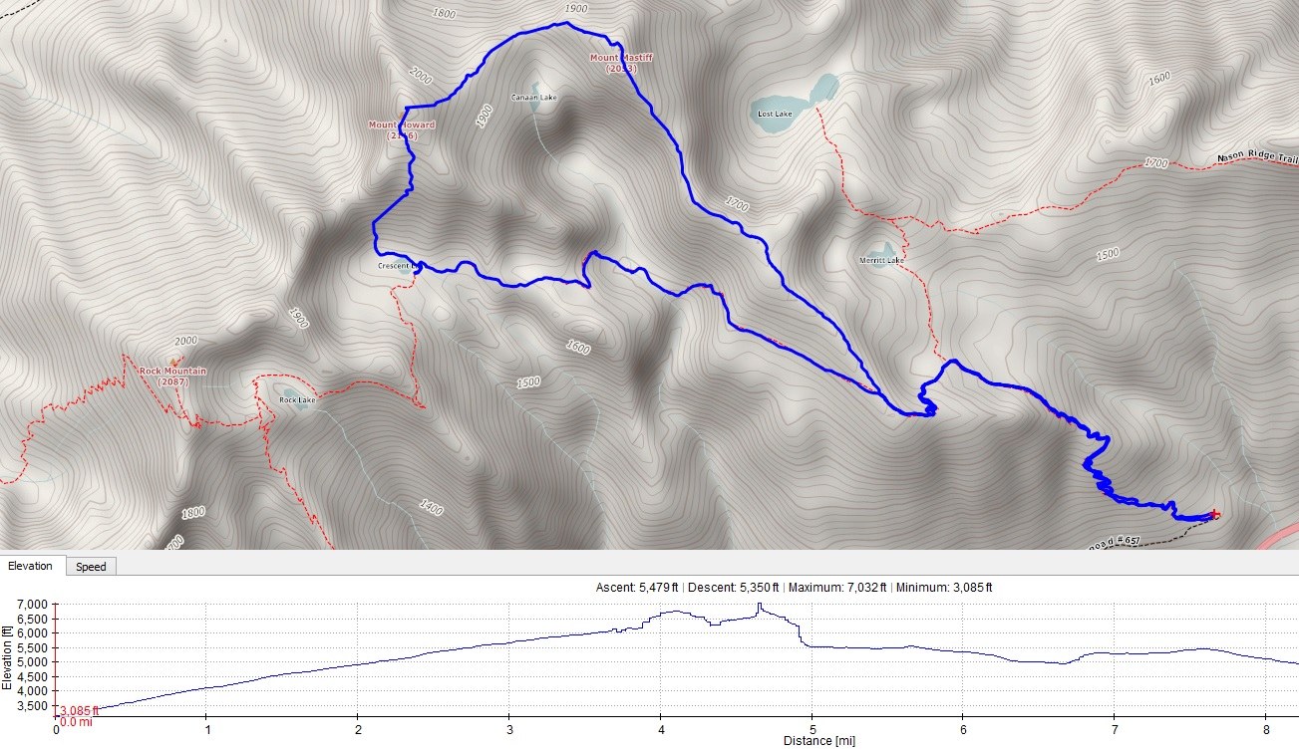The width and height of the screenshot is (1299, 754).
Task: Select the Elevation tab
Action: pos(31,566)
